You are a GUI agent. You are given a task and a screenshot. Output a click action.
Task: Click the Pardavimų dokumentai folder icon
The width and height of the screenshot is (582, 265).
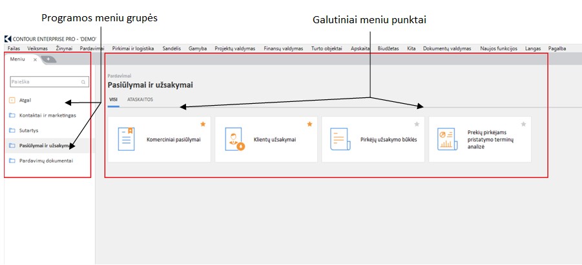point(12,161)
